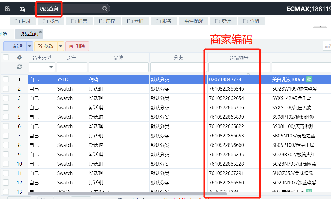Click the collapse arrow below 货品编号 filter

point(248,74)
